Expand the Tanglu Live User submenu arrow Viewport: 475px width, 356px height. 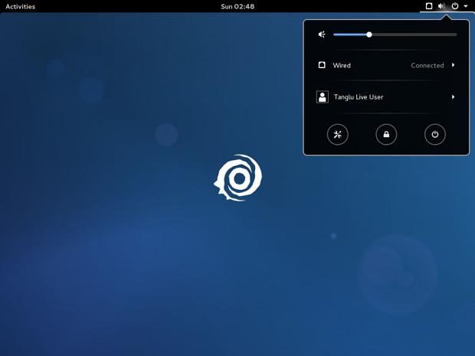(x=454, y=97)
